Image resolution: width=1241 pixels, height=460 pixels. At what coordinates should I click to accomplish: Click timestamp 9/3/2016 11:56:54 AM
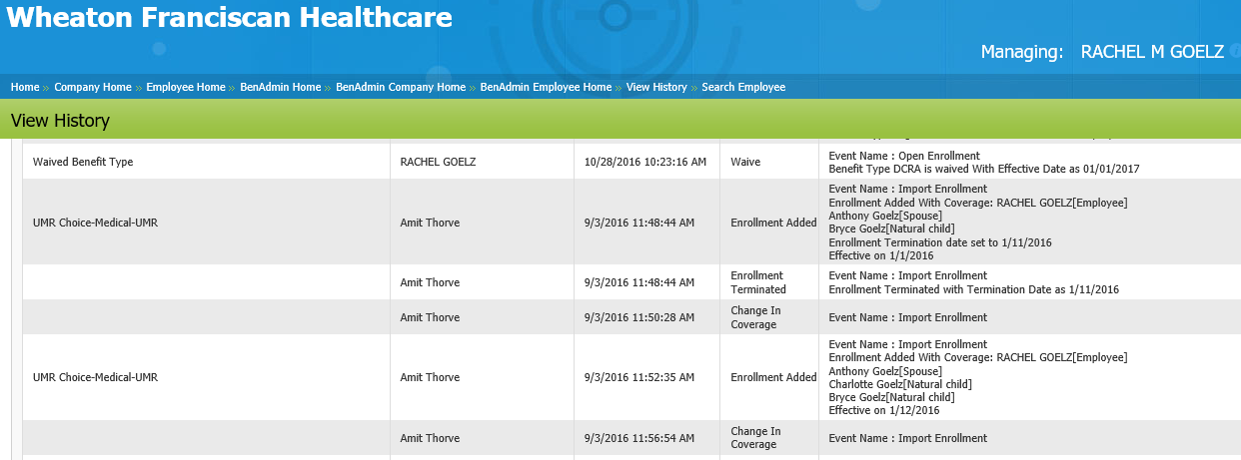[639, 438]
